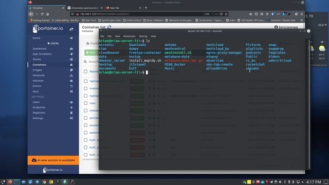Viewport: 329px width, 185px height.
Task: Bookmark this page with star icon
Action: point(226,14)
